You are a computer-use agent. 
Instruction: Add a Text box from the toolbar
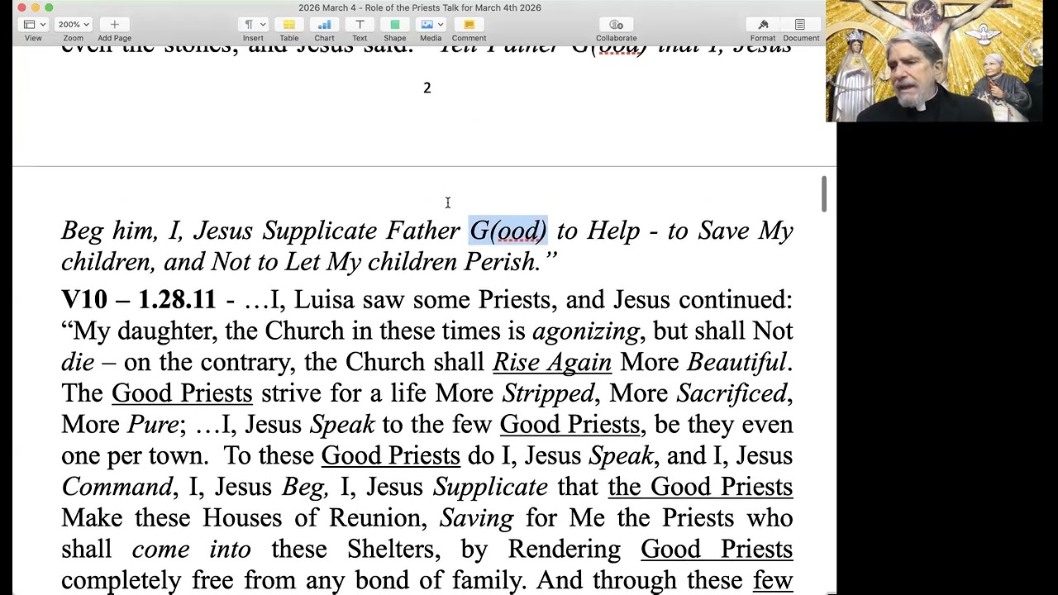[x=360, y=29]
